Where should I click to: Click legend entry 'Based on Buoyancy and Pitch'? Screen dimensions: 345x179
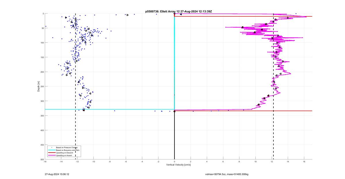pos(68,150)
